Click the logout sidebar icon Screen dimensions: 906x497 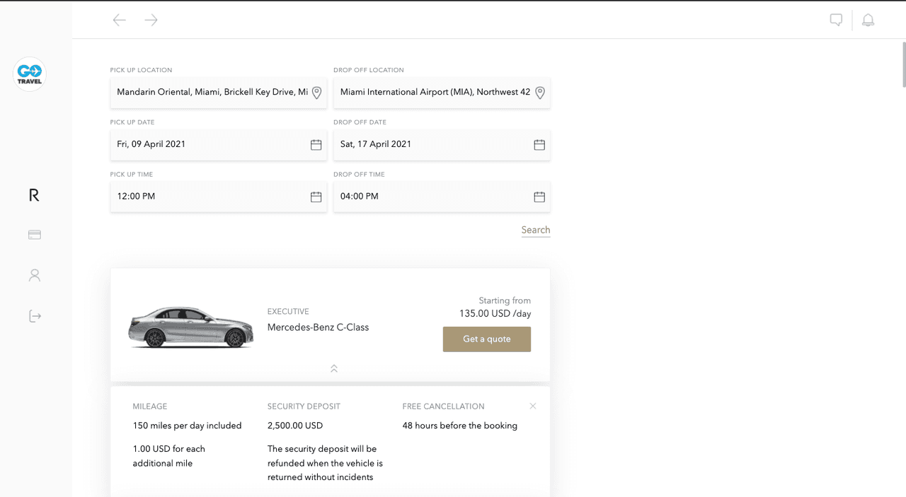click(35, 316)
